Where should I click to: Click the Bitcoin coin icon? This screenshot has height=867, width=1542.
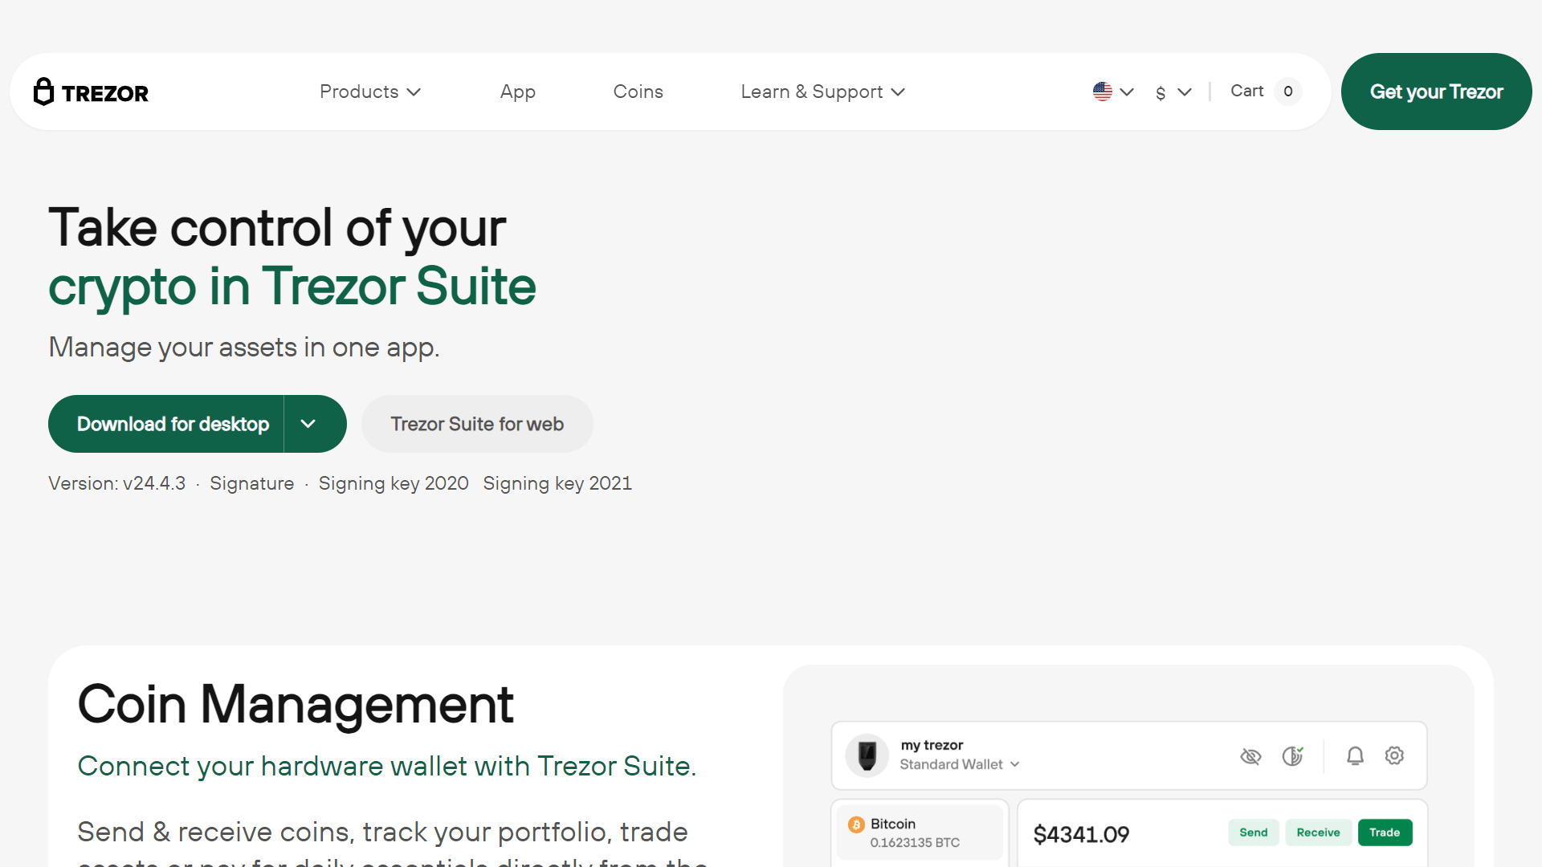coord(856,824)
